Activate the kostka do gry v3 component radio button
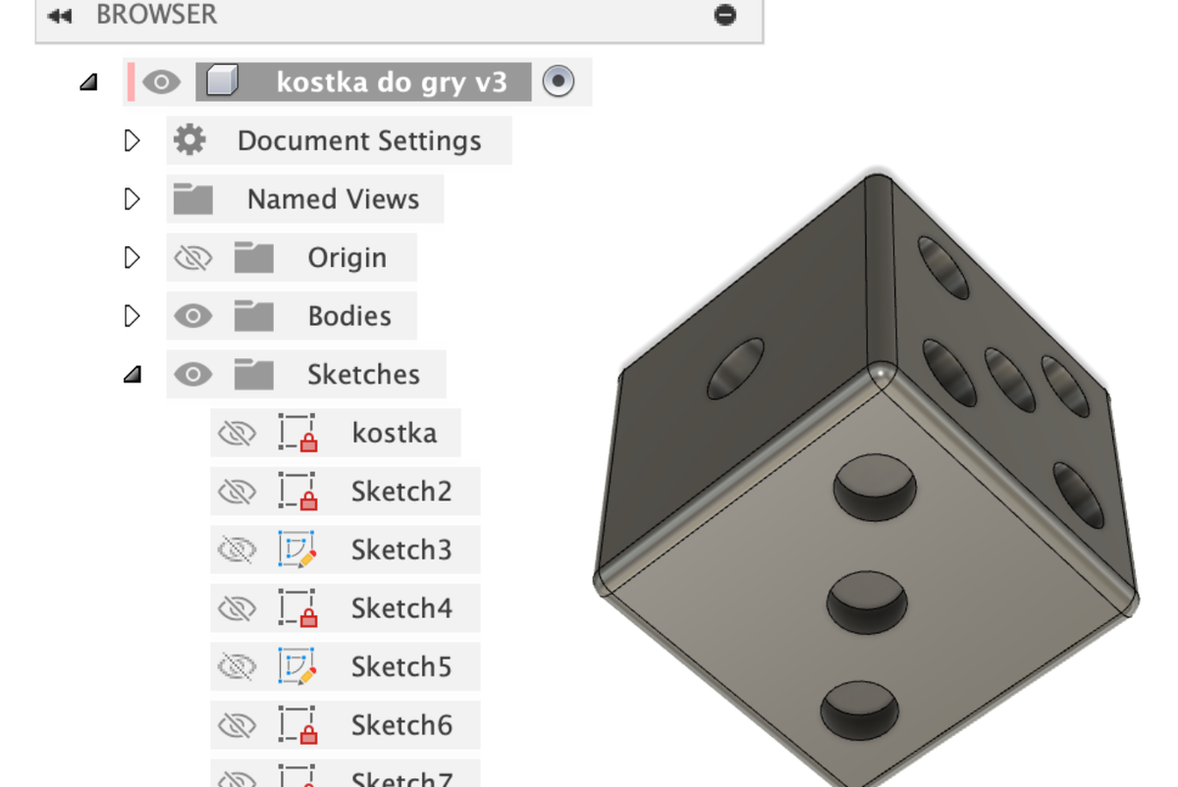Screen dimensions: 1178x787 coord(559,81)
